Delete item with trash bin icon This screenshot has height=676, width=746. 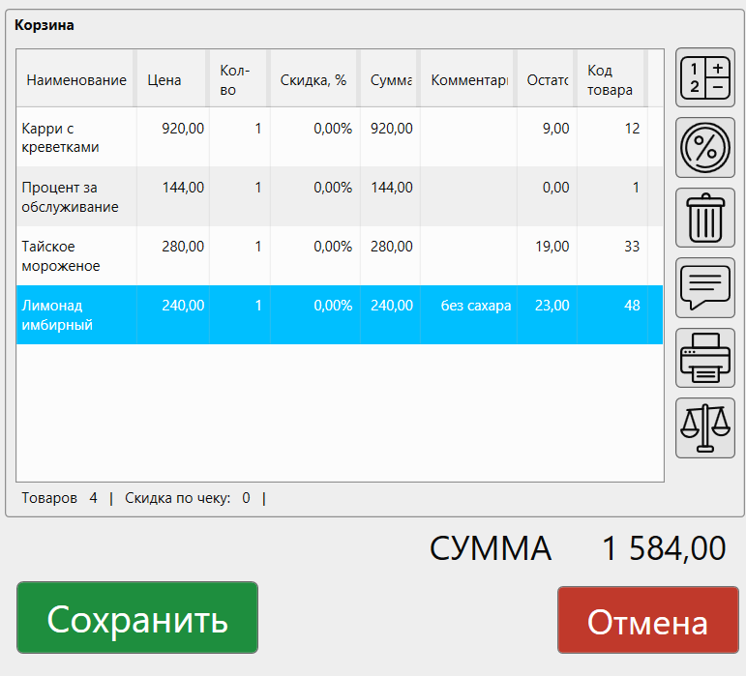pyautogui.click(x=704, y=218)
